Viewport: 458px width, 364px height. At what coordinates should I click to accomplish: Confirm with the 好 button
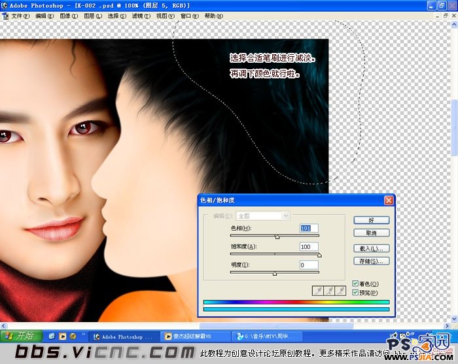pyautogui.click(x=371, y=220)
